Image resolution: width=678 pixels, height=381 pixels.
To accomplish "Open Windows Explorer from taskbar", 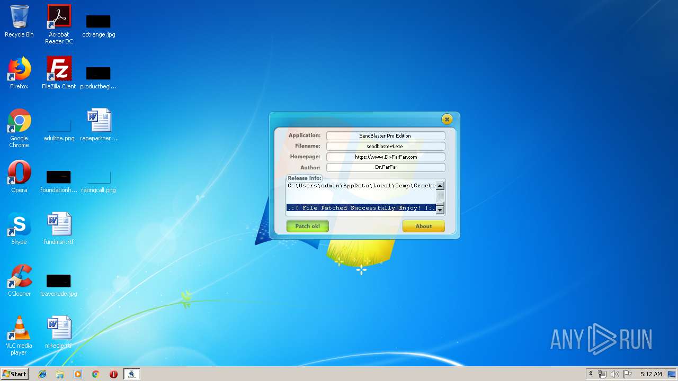I will coord(60,374).
